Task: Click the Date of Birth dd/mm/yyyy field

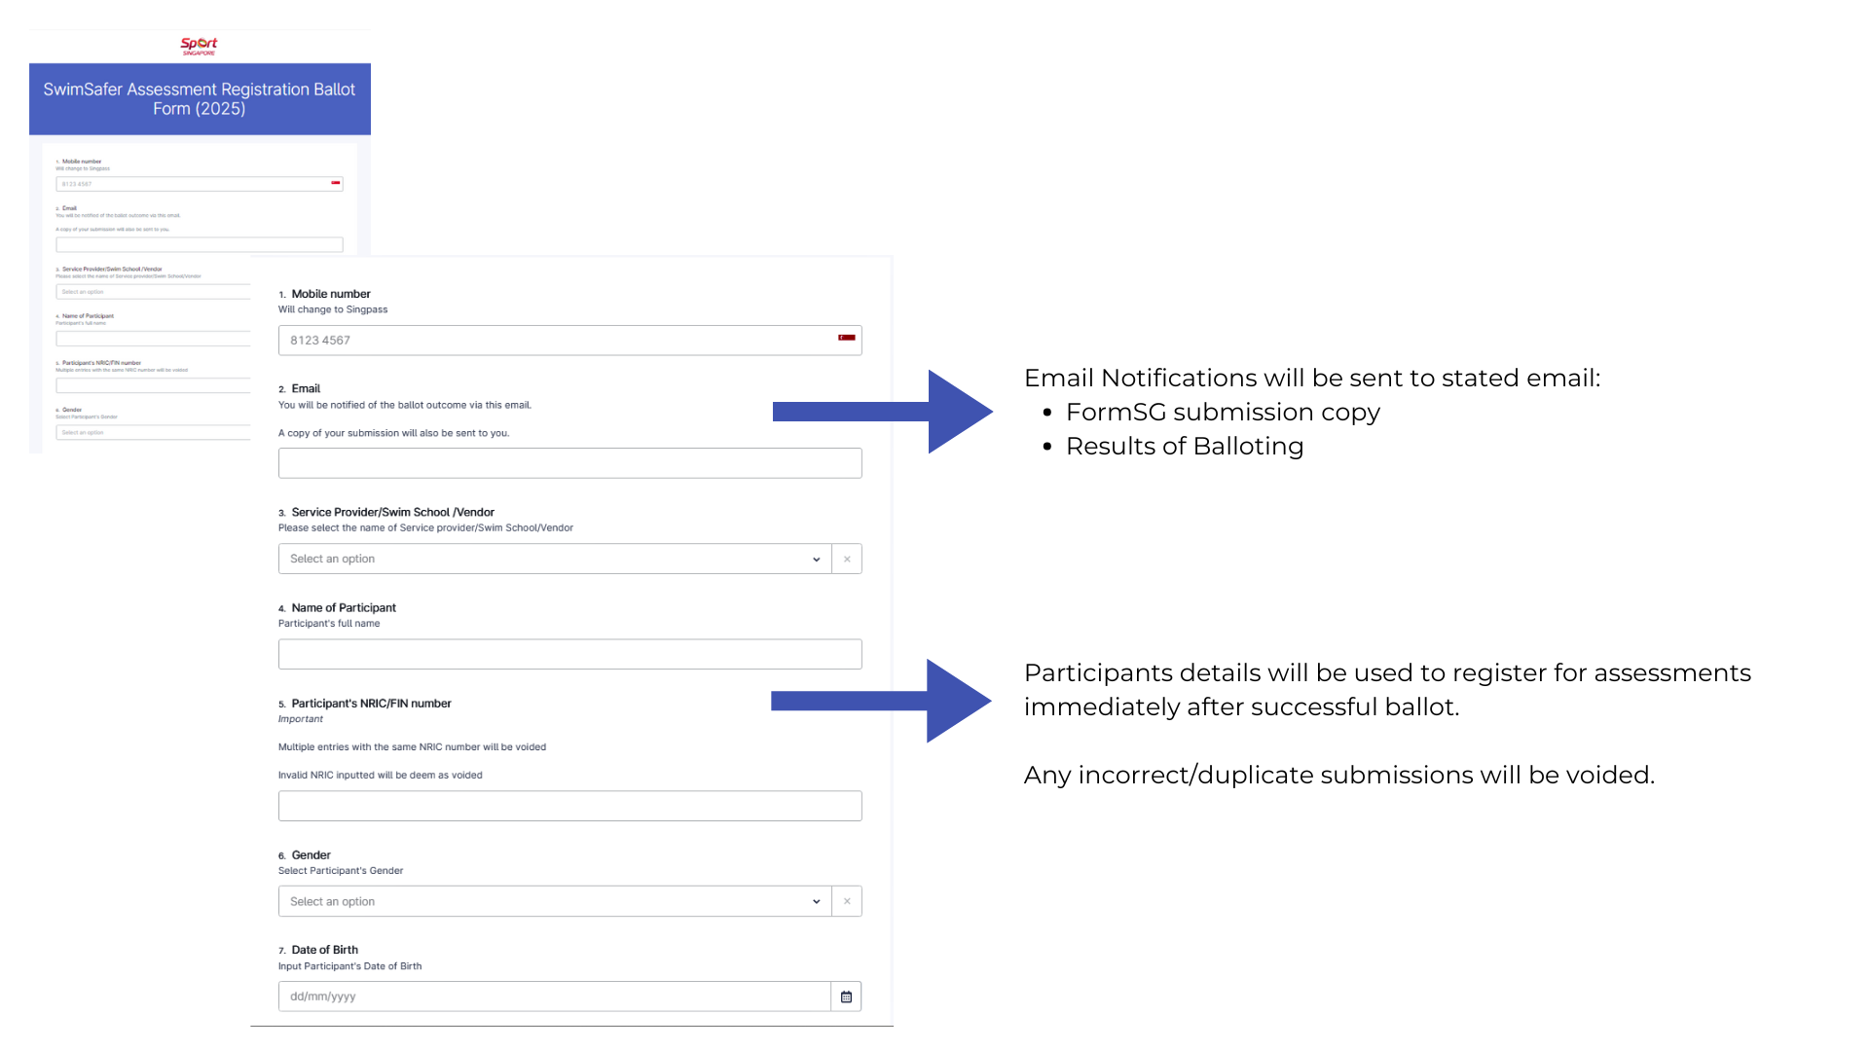Action: pyautogui.click(x=557, y=996)
